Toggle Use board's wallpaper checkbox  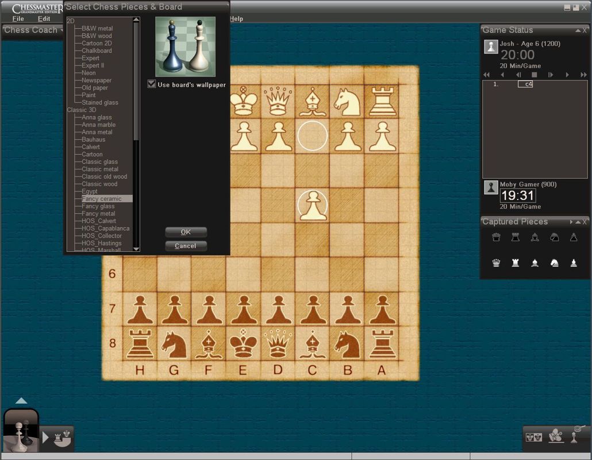tap(152, 85)
